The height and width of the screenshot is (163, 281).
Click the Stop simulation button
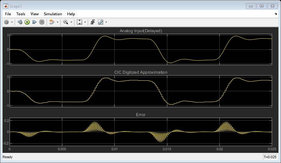point(42,22)
